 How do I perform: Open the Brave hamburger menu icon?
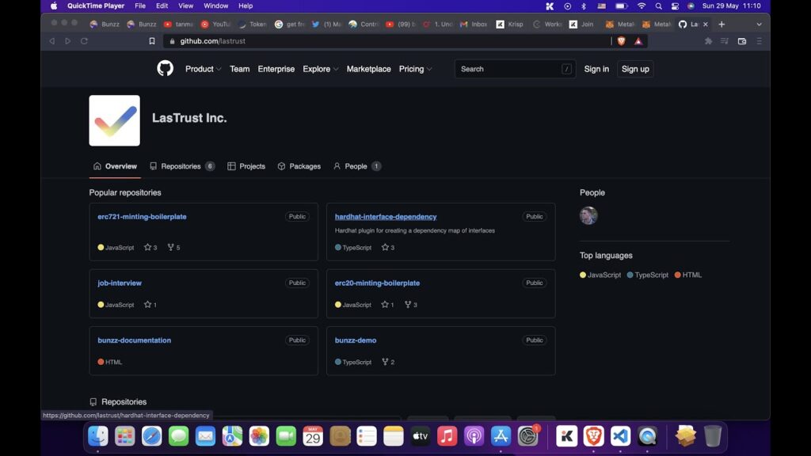click(759, 41)
